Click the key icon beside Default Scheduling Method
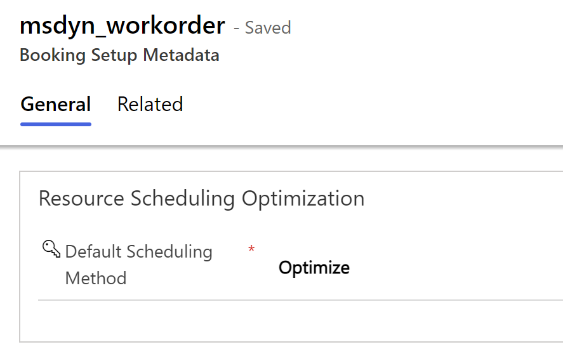This screenshot has width=563, height=361. [51, 249]
